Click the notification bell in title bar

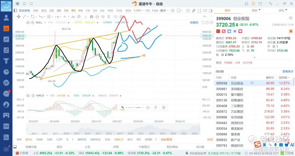coord(24,4)
